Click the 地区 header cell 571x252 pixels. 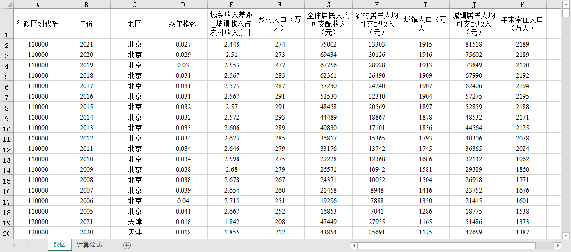(x=134, y=24)
